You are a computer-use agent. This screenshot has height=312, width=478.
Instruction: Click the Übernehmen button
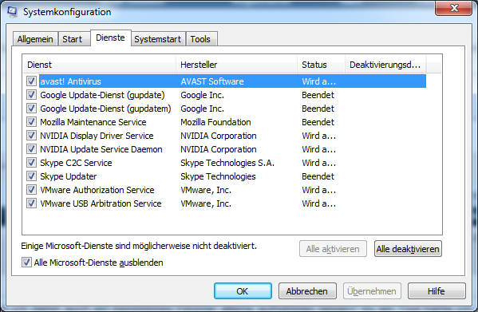[x=372, y=291]
